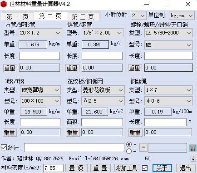The width and height of the screenshot is (197, 173).
Task: Click 单重 field 21.600 in 花纹板 section
Action: (x=94, y=112)
